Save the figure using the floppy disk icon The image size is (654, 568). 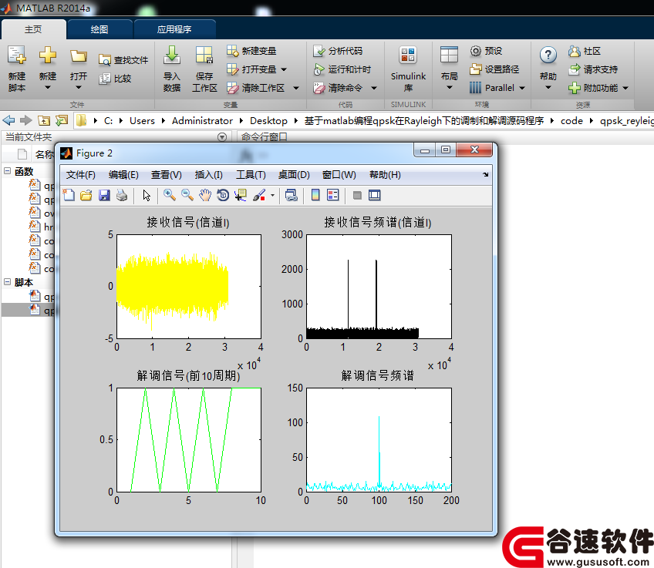104,195
